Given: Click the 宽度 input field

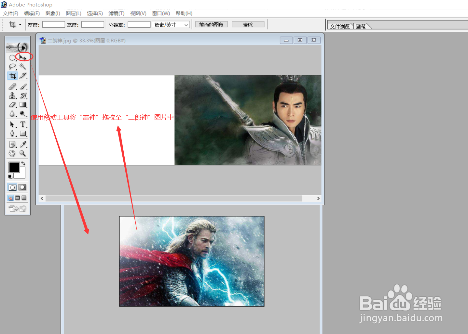Looking at the screenshot, I should tap(54, 25).
